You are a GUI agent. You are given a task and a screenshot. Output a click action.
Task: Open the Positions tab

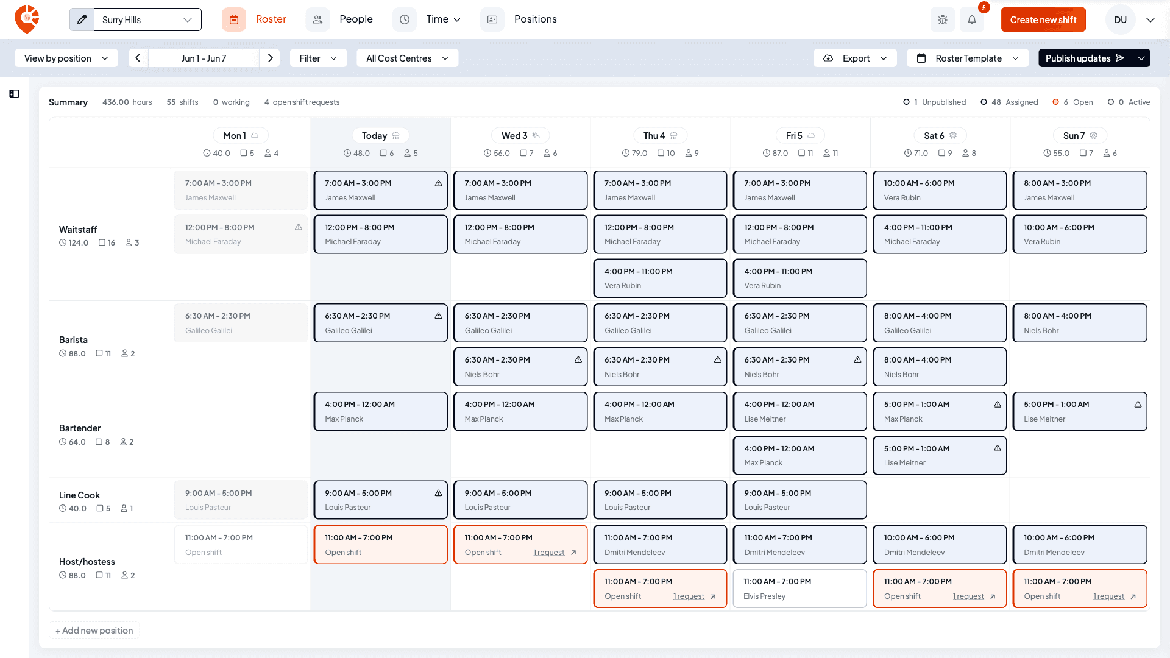[536, 19]
